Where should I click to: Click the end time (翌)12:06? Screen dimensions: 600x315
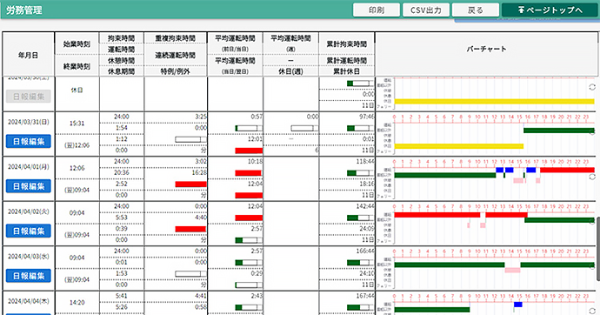(x=77, y=145)
